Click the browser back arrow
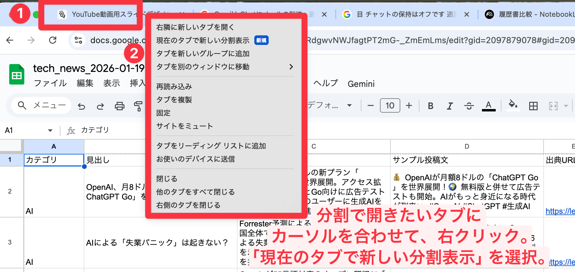The width and height of the screenshot is (575, 272). (10, 40)
